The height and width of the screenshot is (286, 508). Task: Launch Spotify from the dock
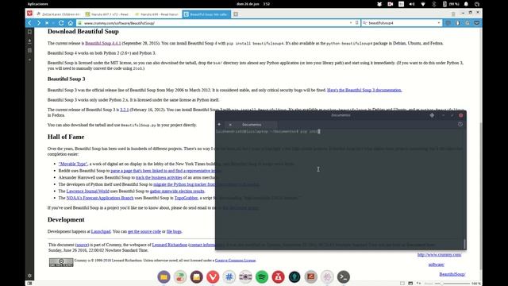(262, 277)
